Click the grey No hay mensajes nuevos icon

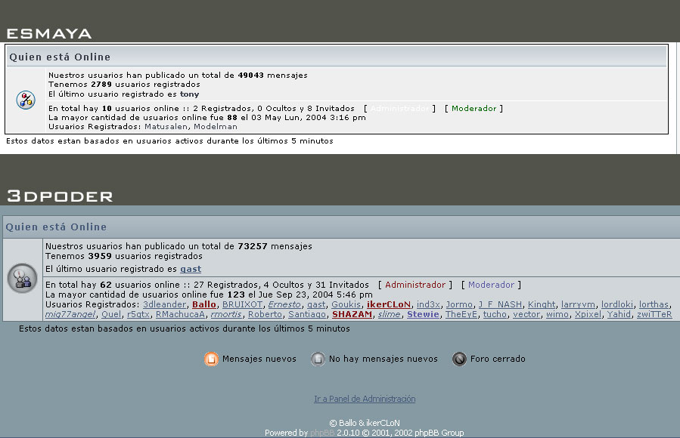(x=318, y=359)
